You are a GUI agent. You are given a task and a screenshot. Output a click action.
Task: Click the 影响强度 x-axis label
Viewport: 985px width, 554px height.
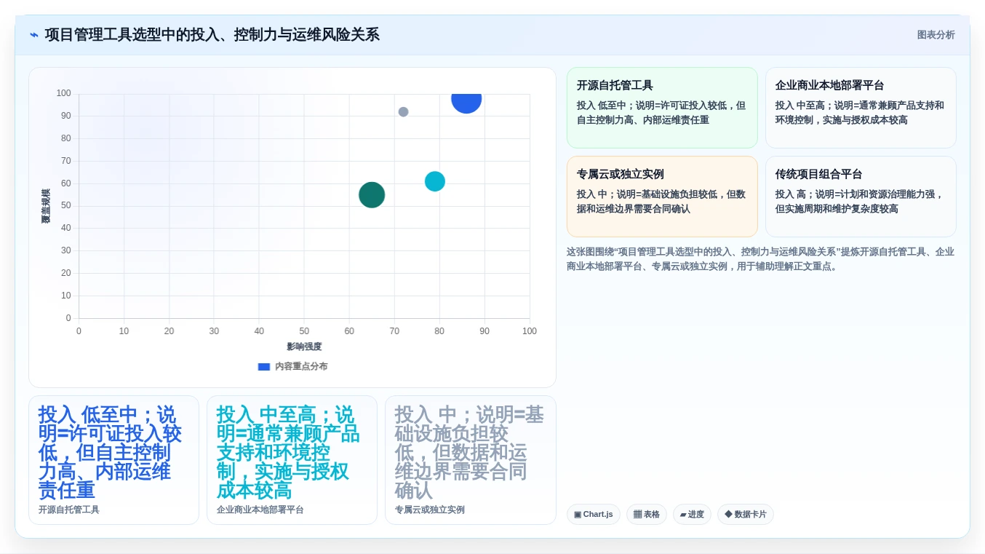(x=304, y=347)
